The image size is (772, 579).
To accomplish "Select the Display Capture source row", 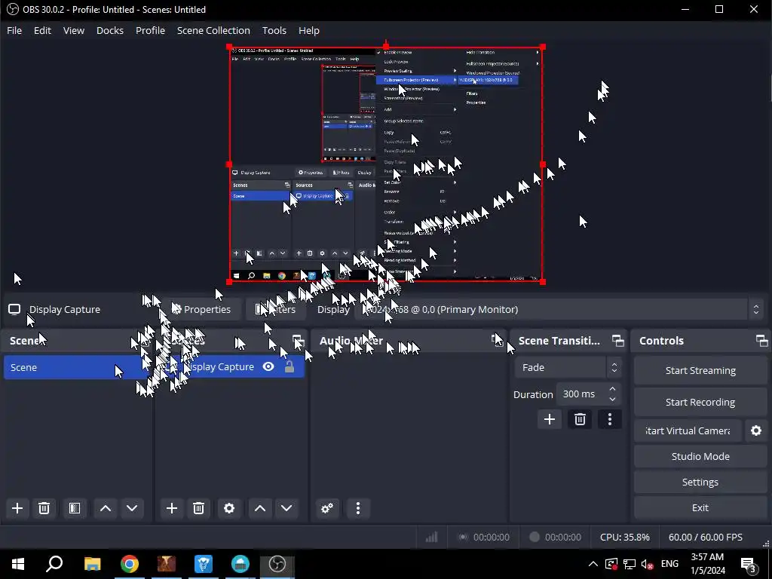I will [230, 367].
